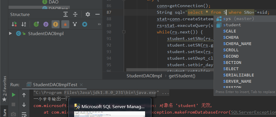
Task: Hide the Structure panel with minimize dash
Action: click(x=97, y=14)
